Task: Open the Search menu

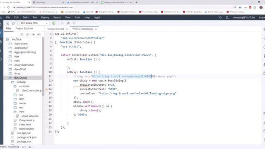Action: [x=57, y=17]
